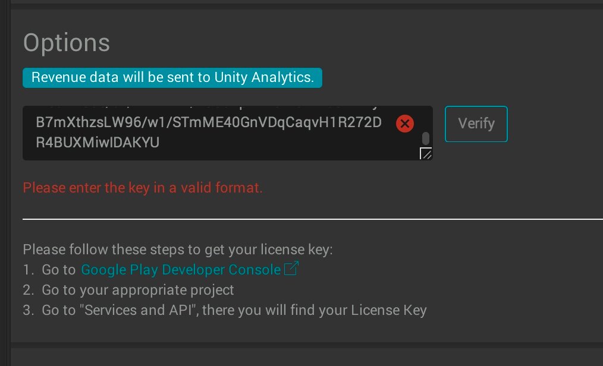Screen dimensions: 603x366
Task: Select the Options section heading
Action: point(66,42)
